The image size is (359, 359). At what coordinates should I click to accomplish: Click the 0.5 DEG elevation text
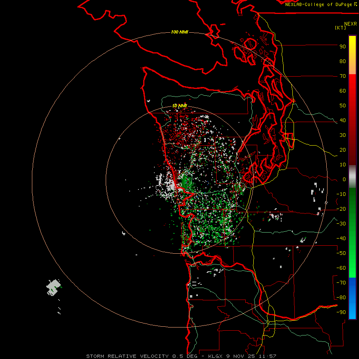pyautogui.click(x=185, y=356)
